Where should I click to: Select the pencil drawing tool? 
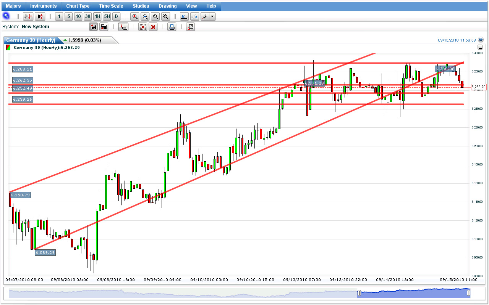pos(205,16)
